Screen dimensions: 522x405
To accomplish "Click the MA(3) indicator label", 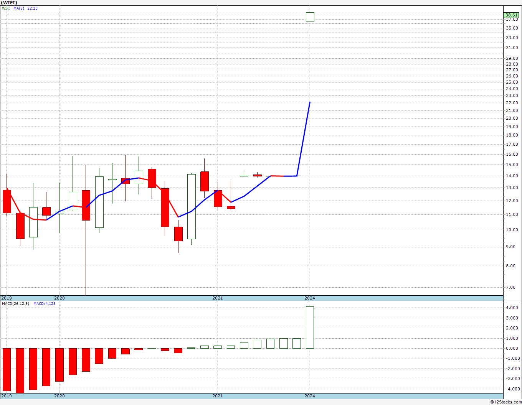I will [x=19, y=8].
